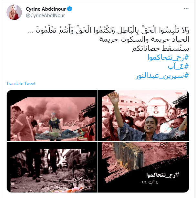Click Cyrine Abdelnour's profile avatar
Screen dimensions: 196x198
tap(14, 12)
